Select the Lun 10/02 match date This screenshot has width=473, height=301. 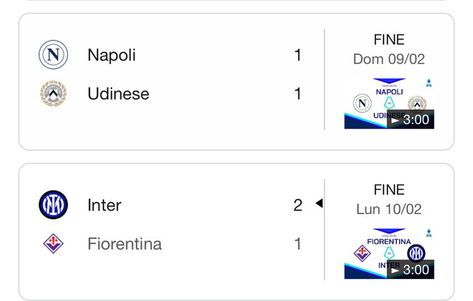pos(389,209)
